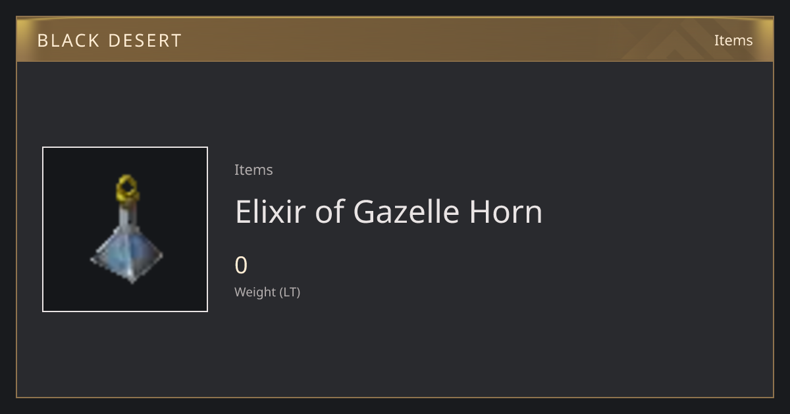
Task: Open the Items link in the header
Action: coord(733,40)
